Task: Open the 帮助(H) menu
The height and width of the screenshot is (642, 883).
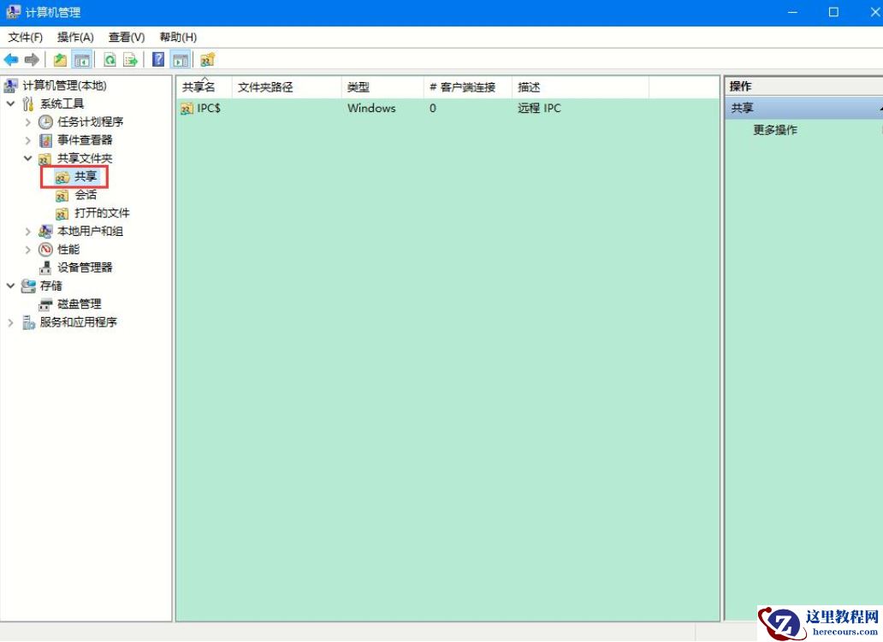Action: click(178, 37)
